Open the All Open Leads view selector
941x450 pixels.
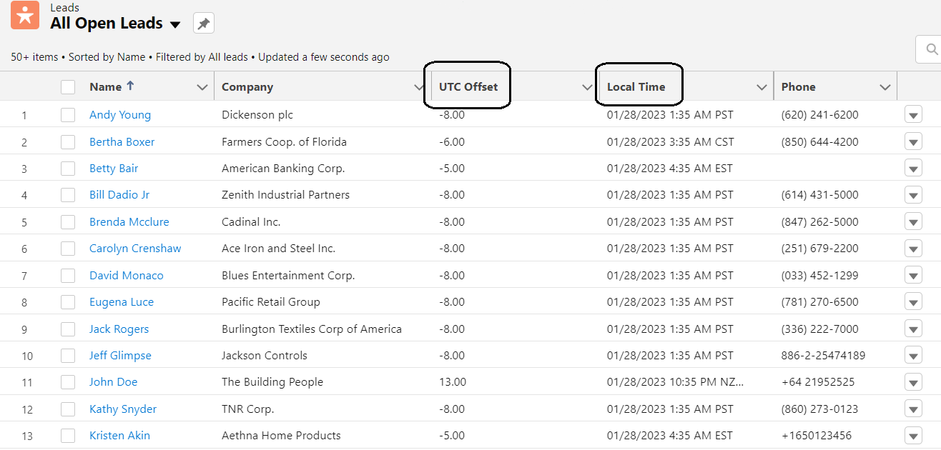(176, 24)
